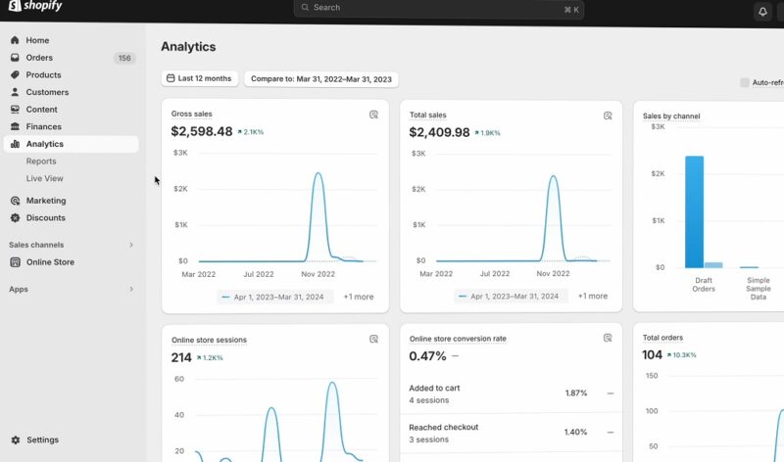Click the Home icon in sidebar

point(15,40)
